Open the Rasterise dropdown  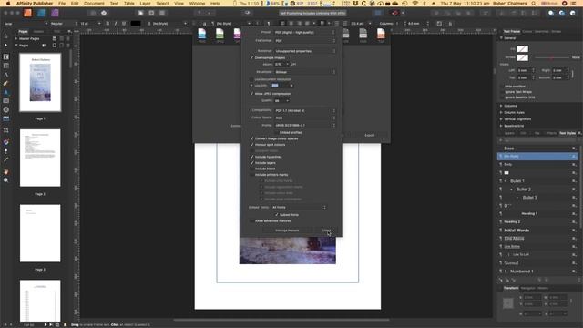tap(305, 51)
